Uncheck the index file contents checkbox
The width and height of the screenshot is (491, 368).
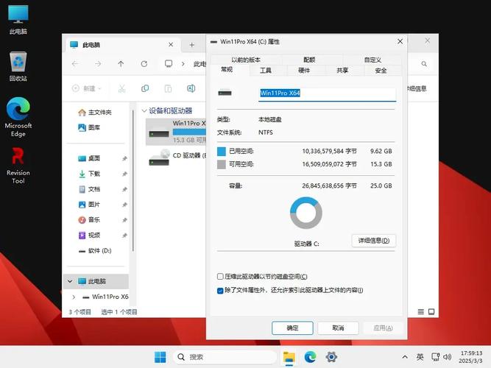click(220, 290)
